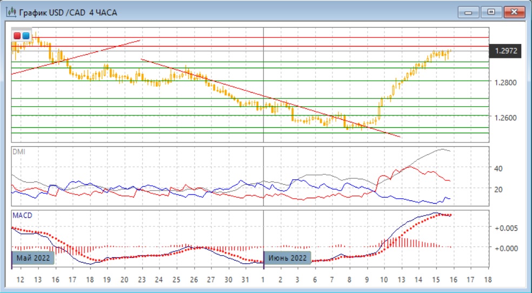This screenshot has width=532, height=293.
Task: Click the MACD indicator label
Action: point(22,216)
